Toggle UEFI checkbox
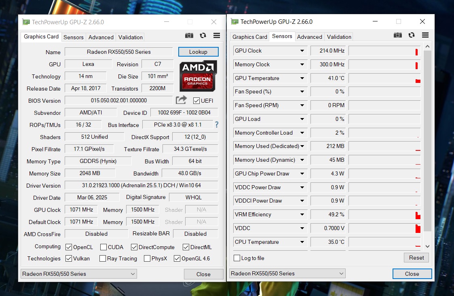Screen dimensions: 454x296 [196, 101]
